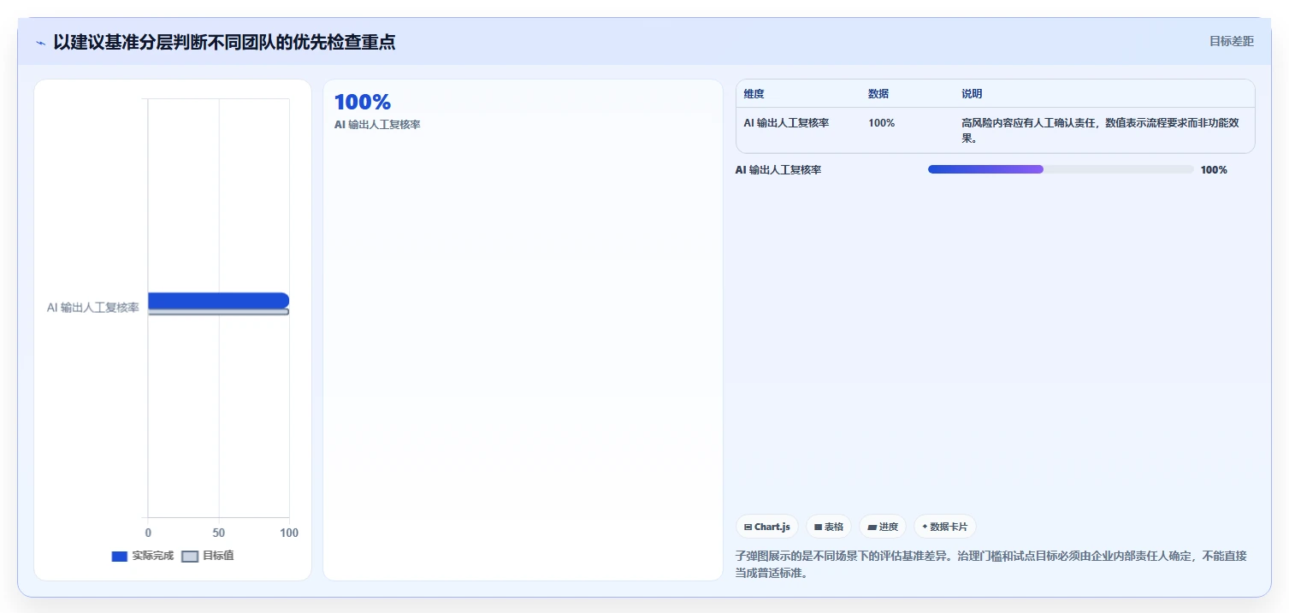Click the 100% value beside the progress bar

[1214, 170]
